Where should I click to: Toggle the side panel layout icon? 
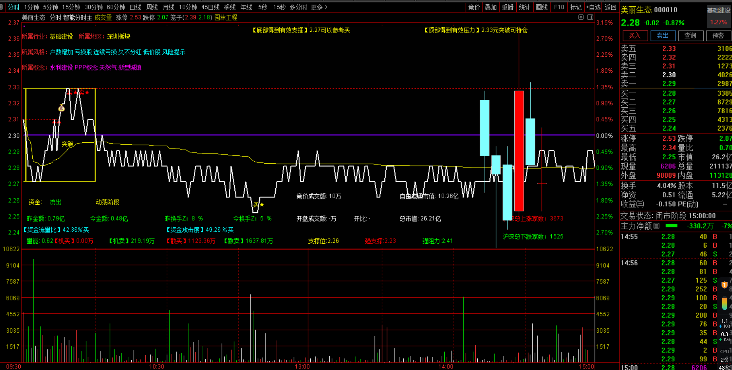(590, 17)
